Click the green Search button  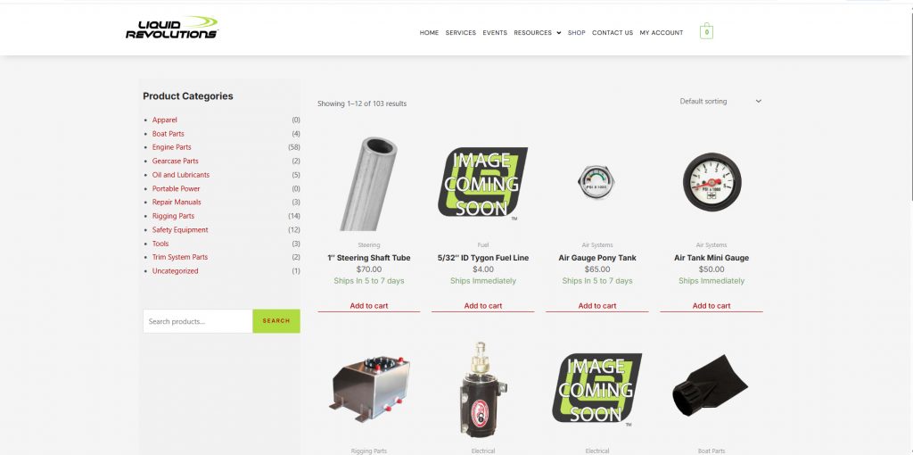(x=276, y=321)
